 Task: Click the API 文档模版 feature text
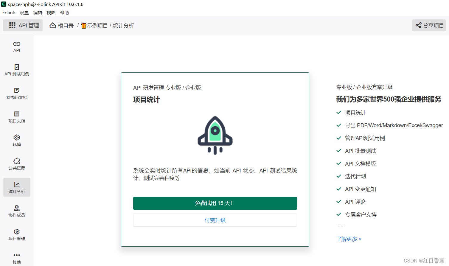pyautogui.click(x=361, y=164)
